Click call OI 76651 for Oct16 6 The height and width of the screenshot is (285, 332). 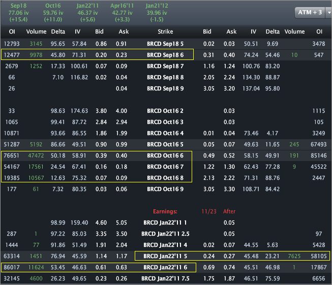click(x=12, y=156)
